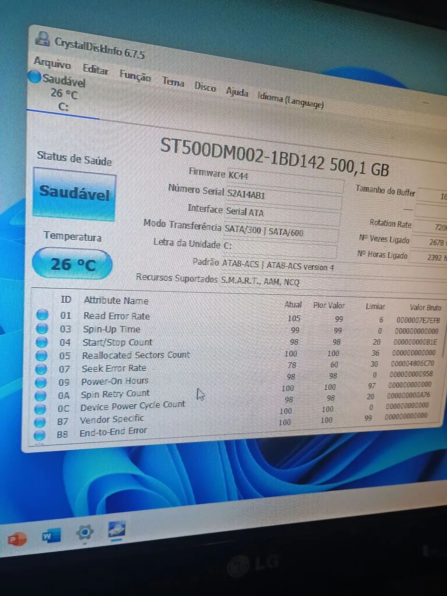Click the Número Serial field
This screenshot has height=596, width=447.
pos(284,197)
